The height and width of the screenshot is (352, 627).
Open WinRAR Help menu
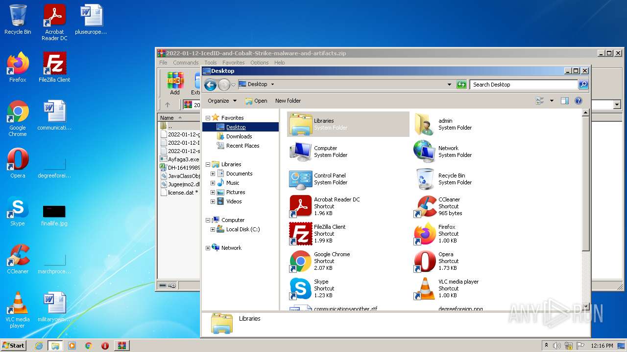280,63
